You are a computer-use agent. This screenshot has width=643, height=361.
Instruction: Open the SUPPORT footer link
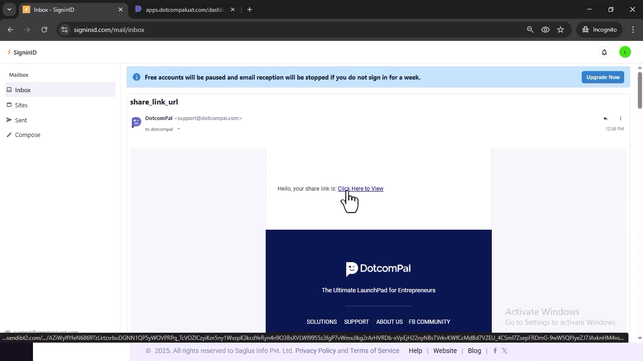357,322
